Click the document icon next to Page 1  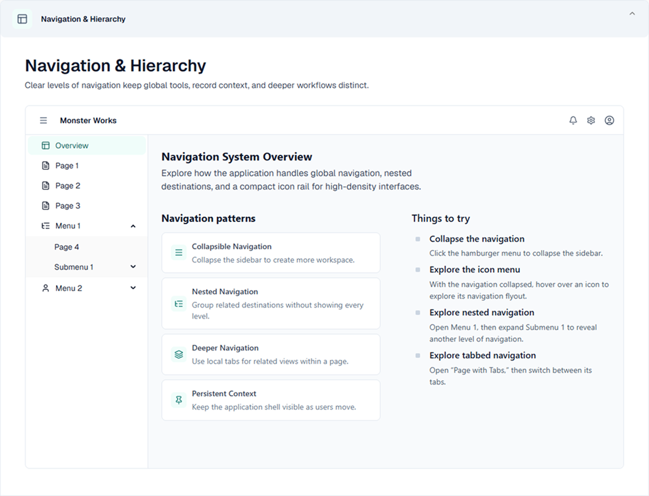tap(46, 166)
